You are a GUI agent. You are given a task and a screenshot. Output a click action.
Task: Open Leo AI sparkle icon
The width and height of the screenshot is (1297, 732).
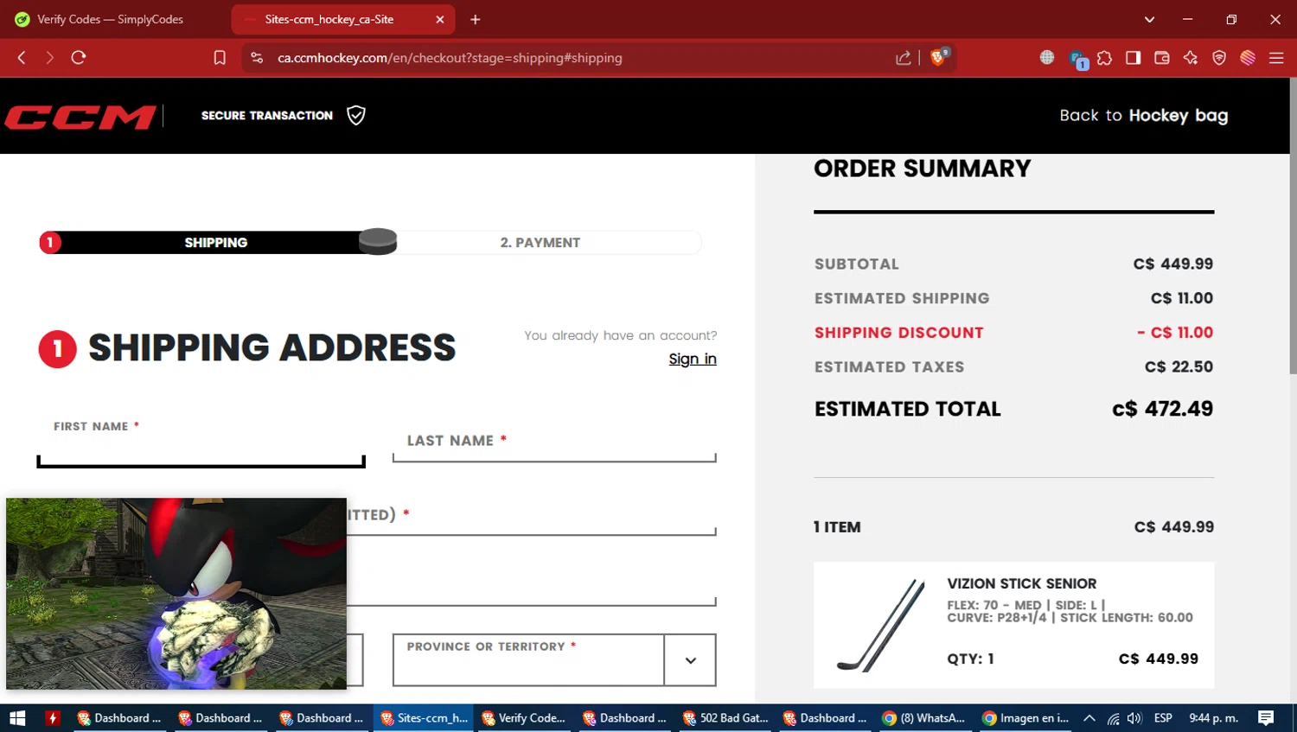point(1191,58)
